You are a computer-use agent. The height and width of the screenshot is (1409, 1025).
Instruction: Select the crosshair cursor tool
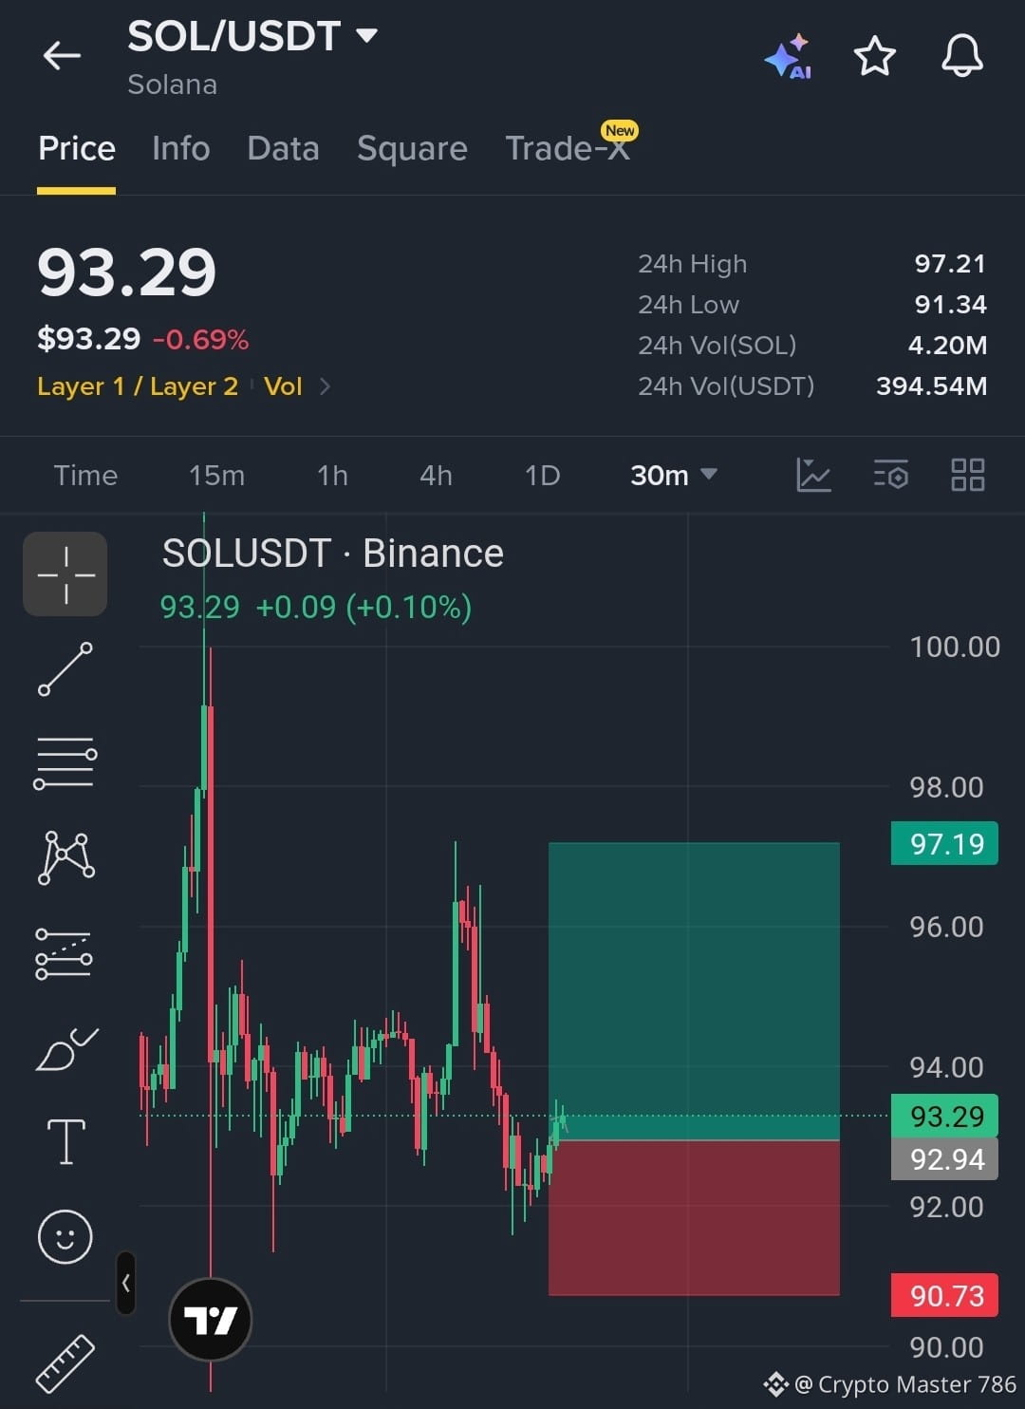tap(65, 574)
